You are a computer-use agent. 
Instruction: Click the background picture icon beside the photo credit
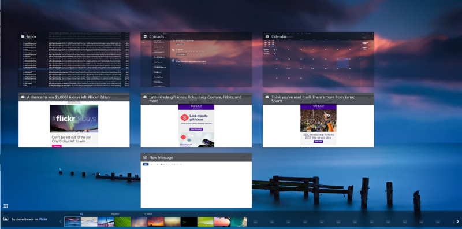(5, 219)
